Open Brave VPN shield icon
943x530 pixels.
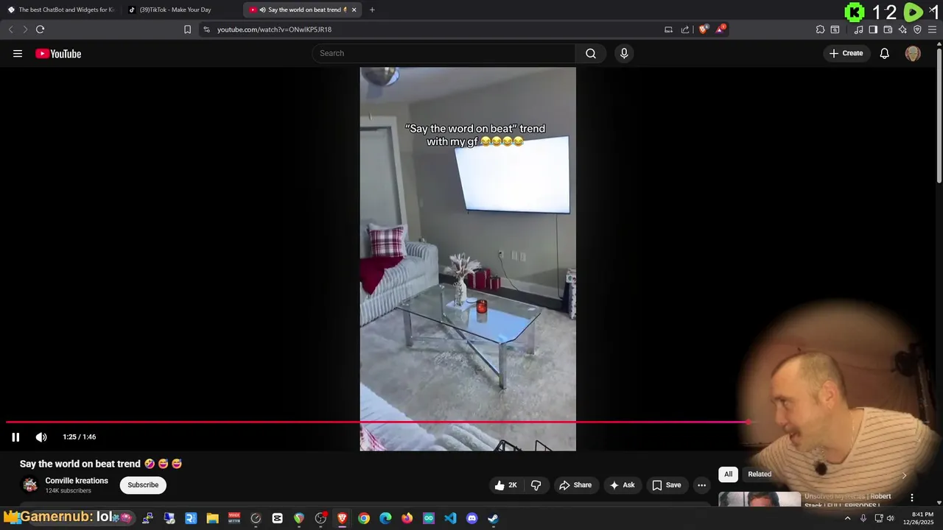point(917,29)
